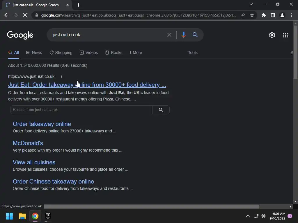Image resolution: width=298 pixels, height=223 pixels.
Task: Open the taskbar clock and date
Action: coord(277,216)
